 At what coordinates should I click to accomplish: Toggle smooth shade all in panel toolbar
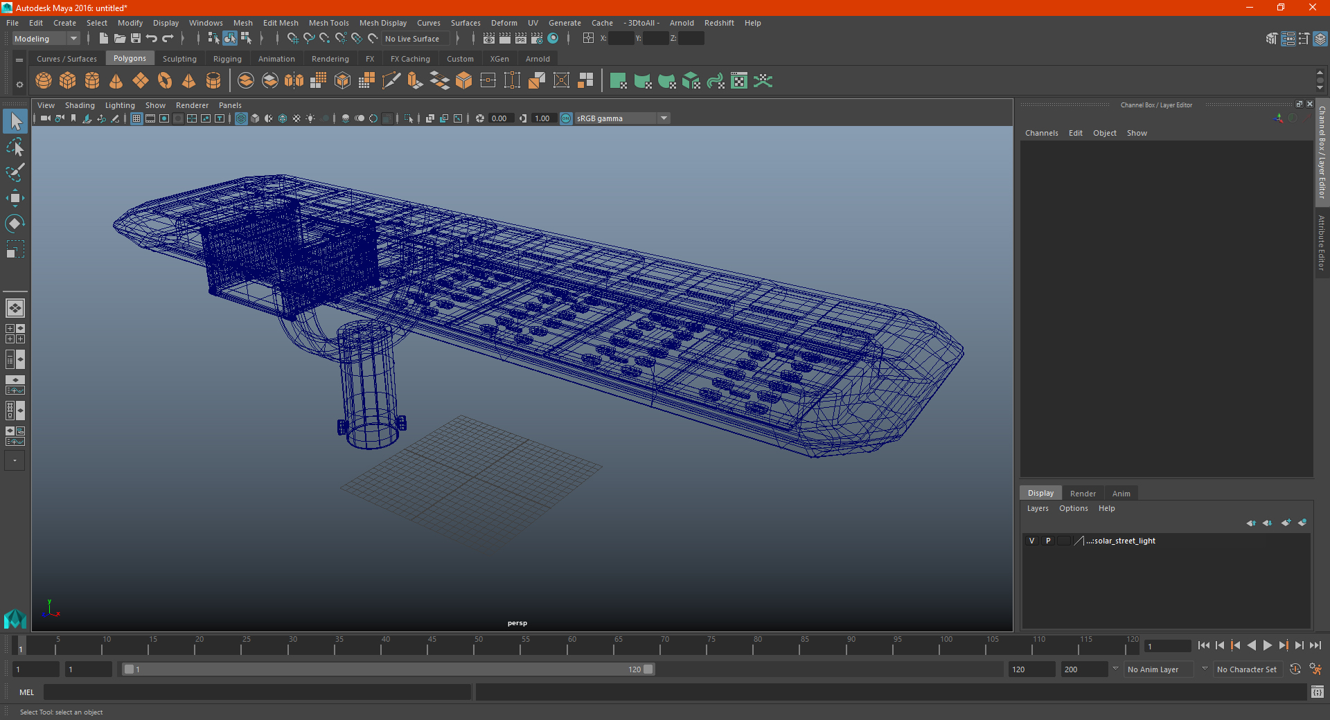[x=255, y=119]
